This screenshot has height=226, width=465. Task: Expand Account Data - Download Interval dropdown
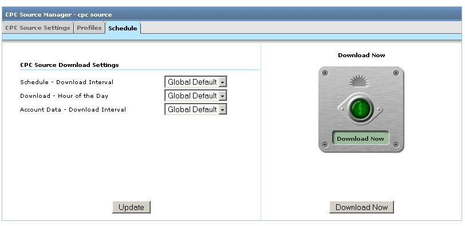point(196,109)
